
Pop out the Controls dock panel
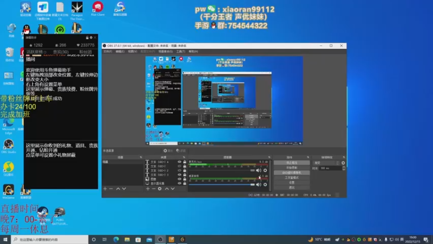pos(308,157)
